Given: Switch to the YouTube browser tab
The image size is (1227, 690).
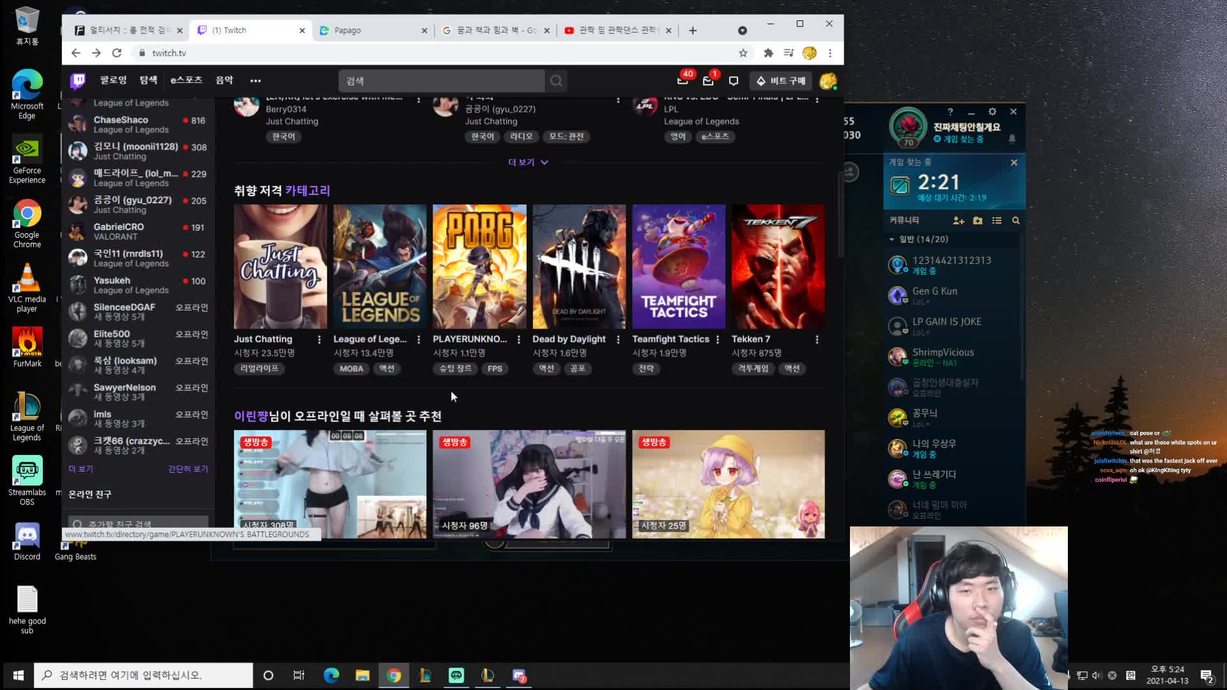Looking at the screenshot, I should [x=619, y=30].
